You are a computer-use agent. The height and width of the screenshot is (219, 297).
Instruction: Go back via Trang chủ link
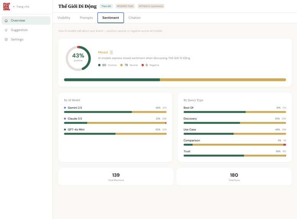coord(21,6)
